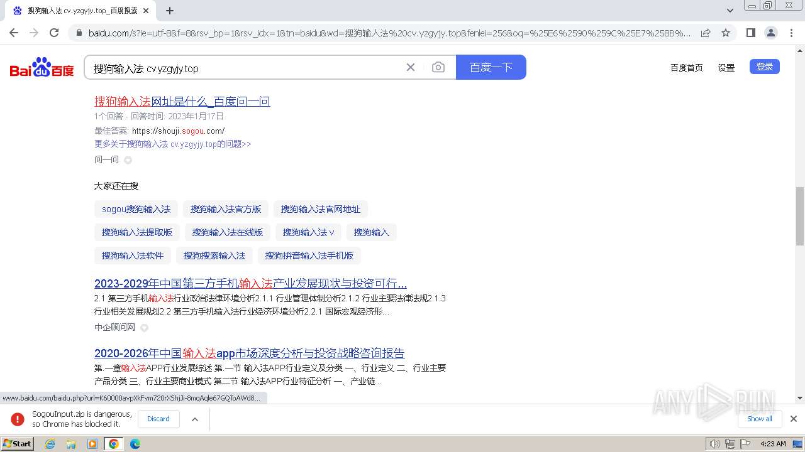Click Chrome icon in taskbar
Screen dimensions: 805x452
[x=114, y=444]
